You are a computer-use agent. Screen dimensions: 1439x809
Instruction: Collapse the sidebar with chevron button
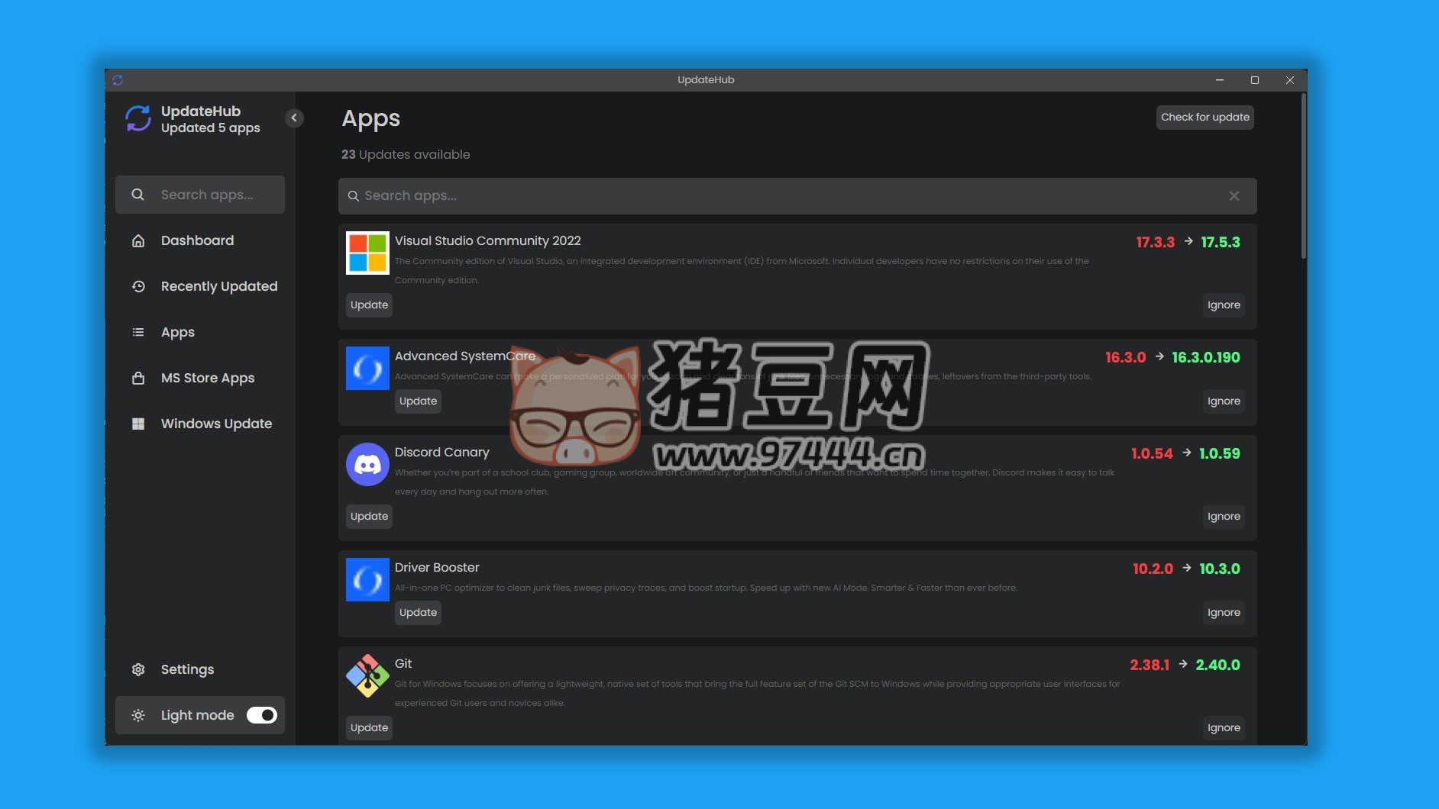294,118
